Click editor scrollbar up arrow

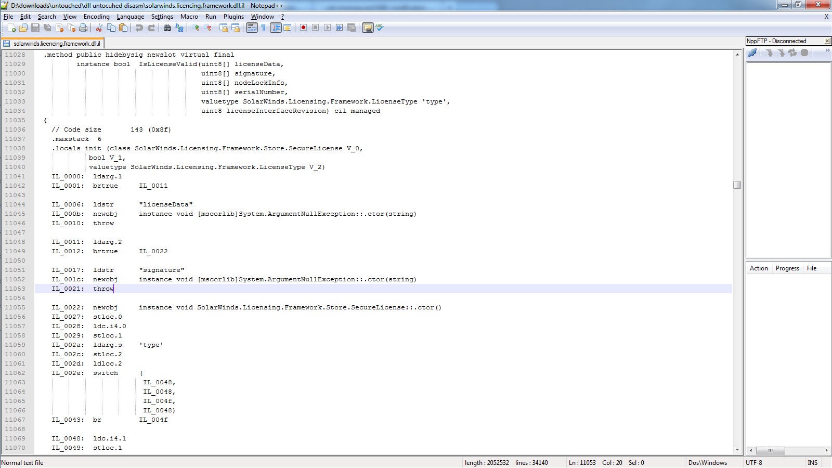click(x=737, y=54)
